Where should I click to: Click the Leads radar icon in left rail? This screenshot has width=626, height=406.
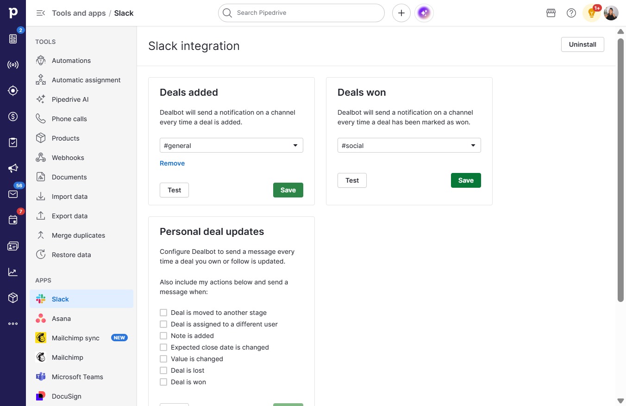coord(13,65)
